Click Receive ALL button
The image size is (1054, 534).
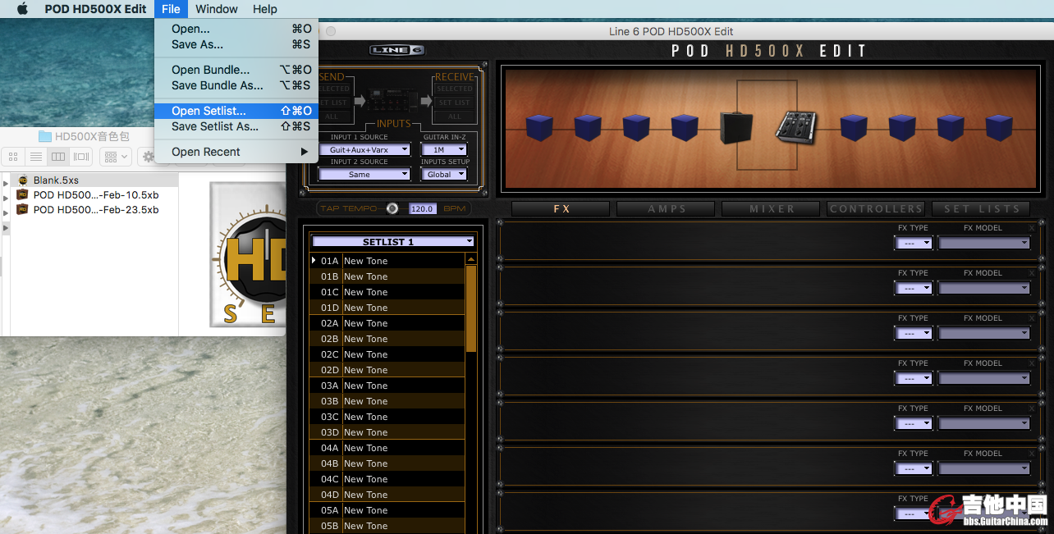[x=454, y=116]
